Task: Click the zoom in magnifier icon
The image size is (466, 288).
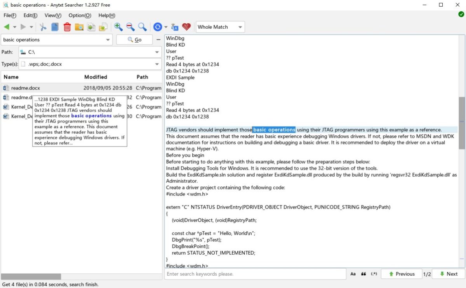Action: 118,27
